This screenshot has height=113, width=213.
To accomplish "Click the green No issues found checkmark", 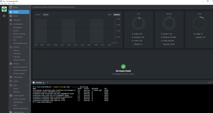I will 123,67.
